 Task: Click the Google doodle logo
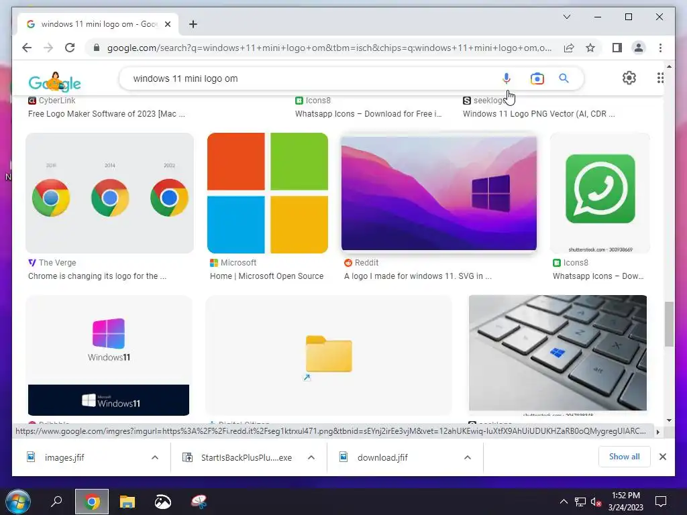click(55, 82)
